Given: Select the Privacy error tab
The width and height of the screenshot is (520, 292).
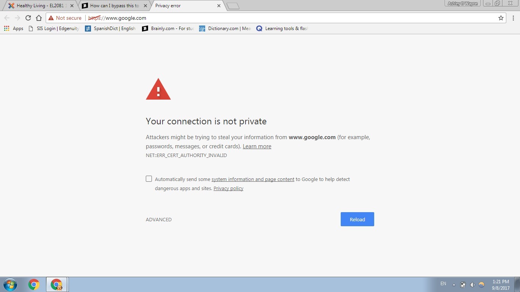Looking at the screenshot, I should (x=185, y=6).
